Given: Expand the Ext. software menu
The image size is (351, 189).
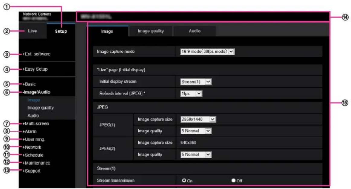Looking at the screenshot, I should point(37,54).
